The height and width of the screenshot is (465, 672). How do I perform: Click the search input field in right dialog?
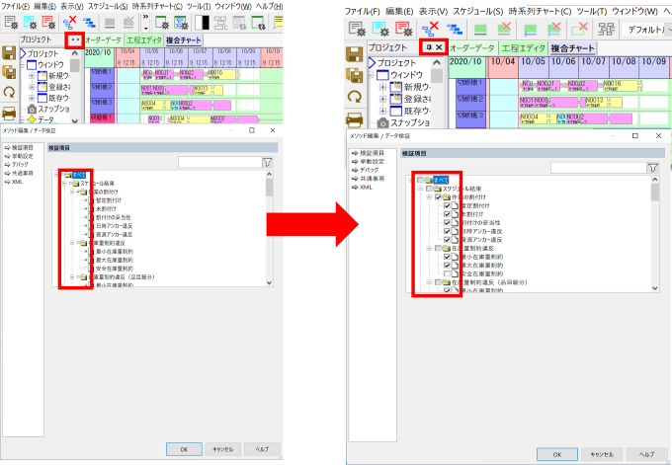pyautogui.click(x=598, y=168)
